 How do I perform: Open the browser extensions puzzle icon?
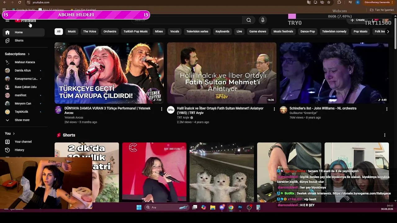[339, 2]
